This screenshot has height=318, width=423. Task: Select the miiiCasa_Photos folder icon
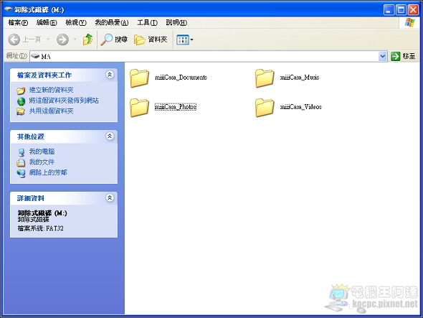coord(139,107)
